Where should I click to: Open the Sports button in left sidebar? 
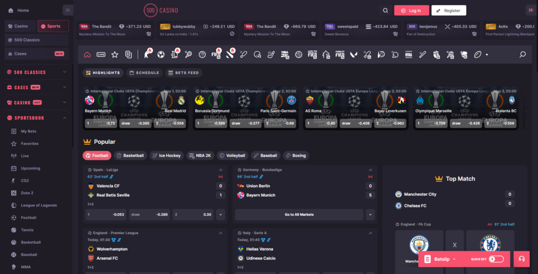53,26
